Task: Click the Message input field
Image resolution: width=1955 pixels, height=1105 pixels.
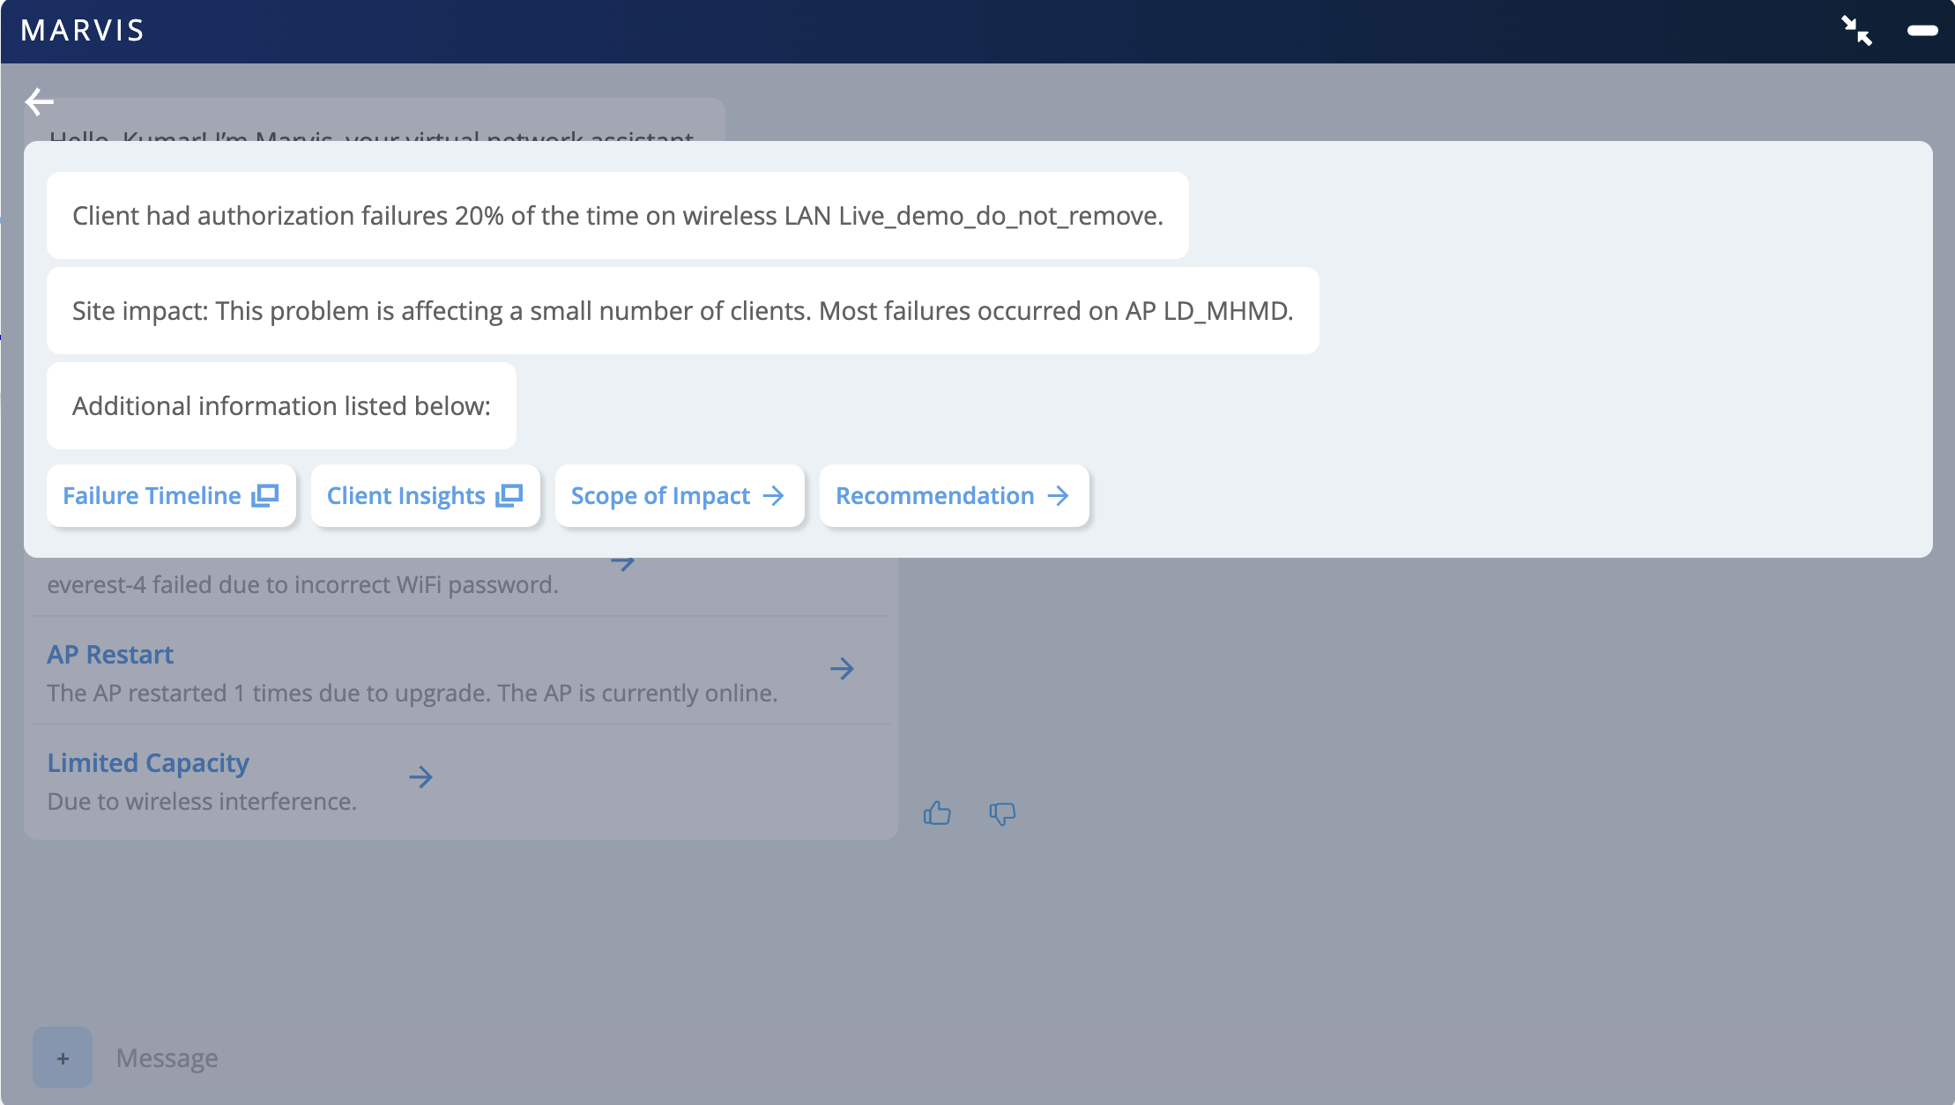Action: (529, 1057)
